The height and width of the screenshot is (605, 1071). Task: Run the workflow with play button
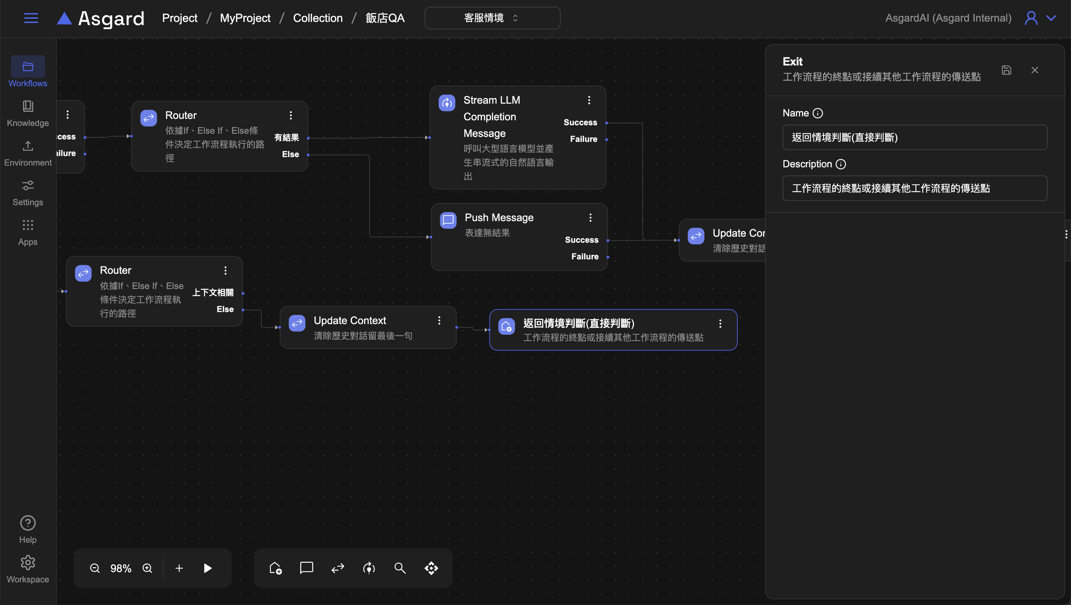click(208, 568)
